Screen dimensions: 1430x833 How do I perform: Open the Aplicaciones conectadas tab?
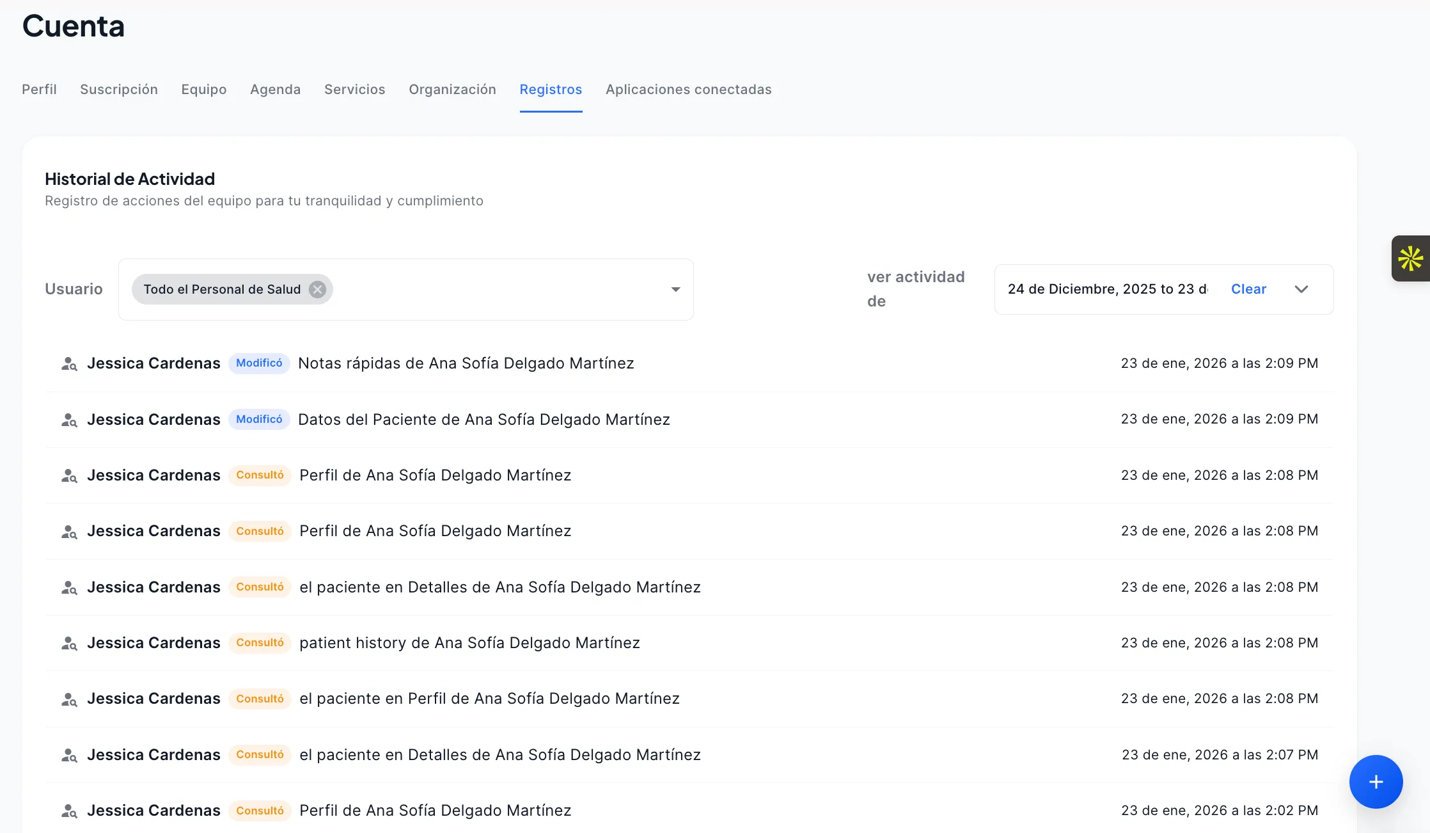pyautogui.click(x=688, y=90)
